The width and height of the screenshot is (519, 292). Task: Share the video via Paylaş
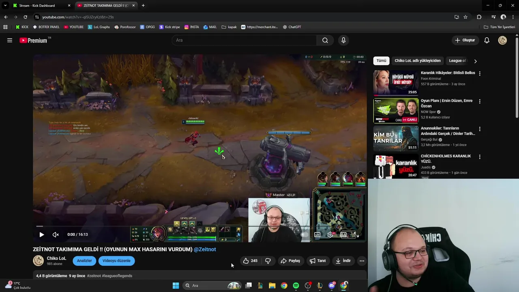(x=291, y=261)
